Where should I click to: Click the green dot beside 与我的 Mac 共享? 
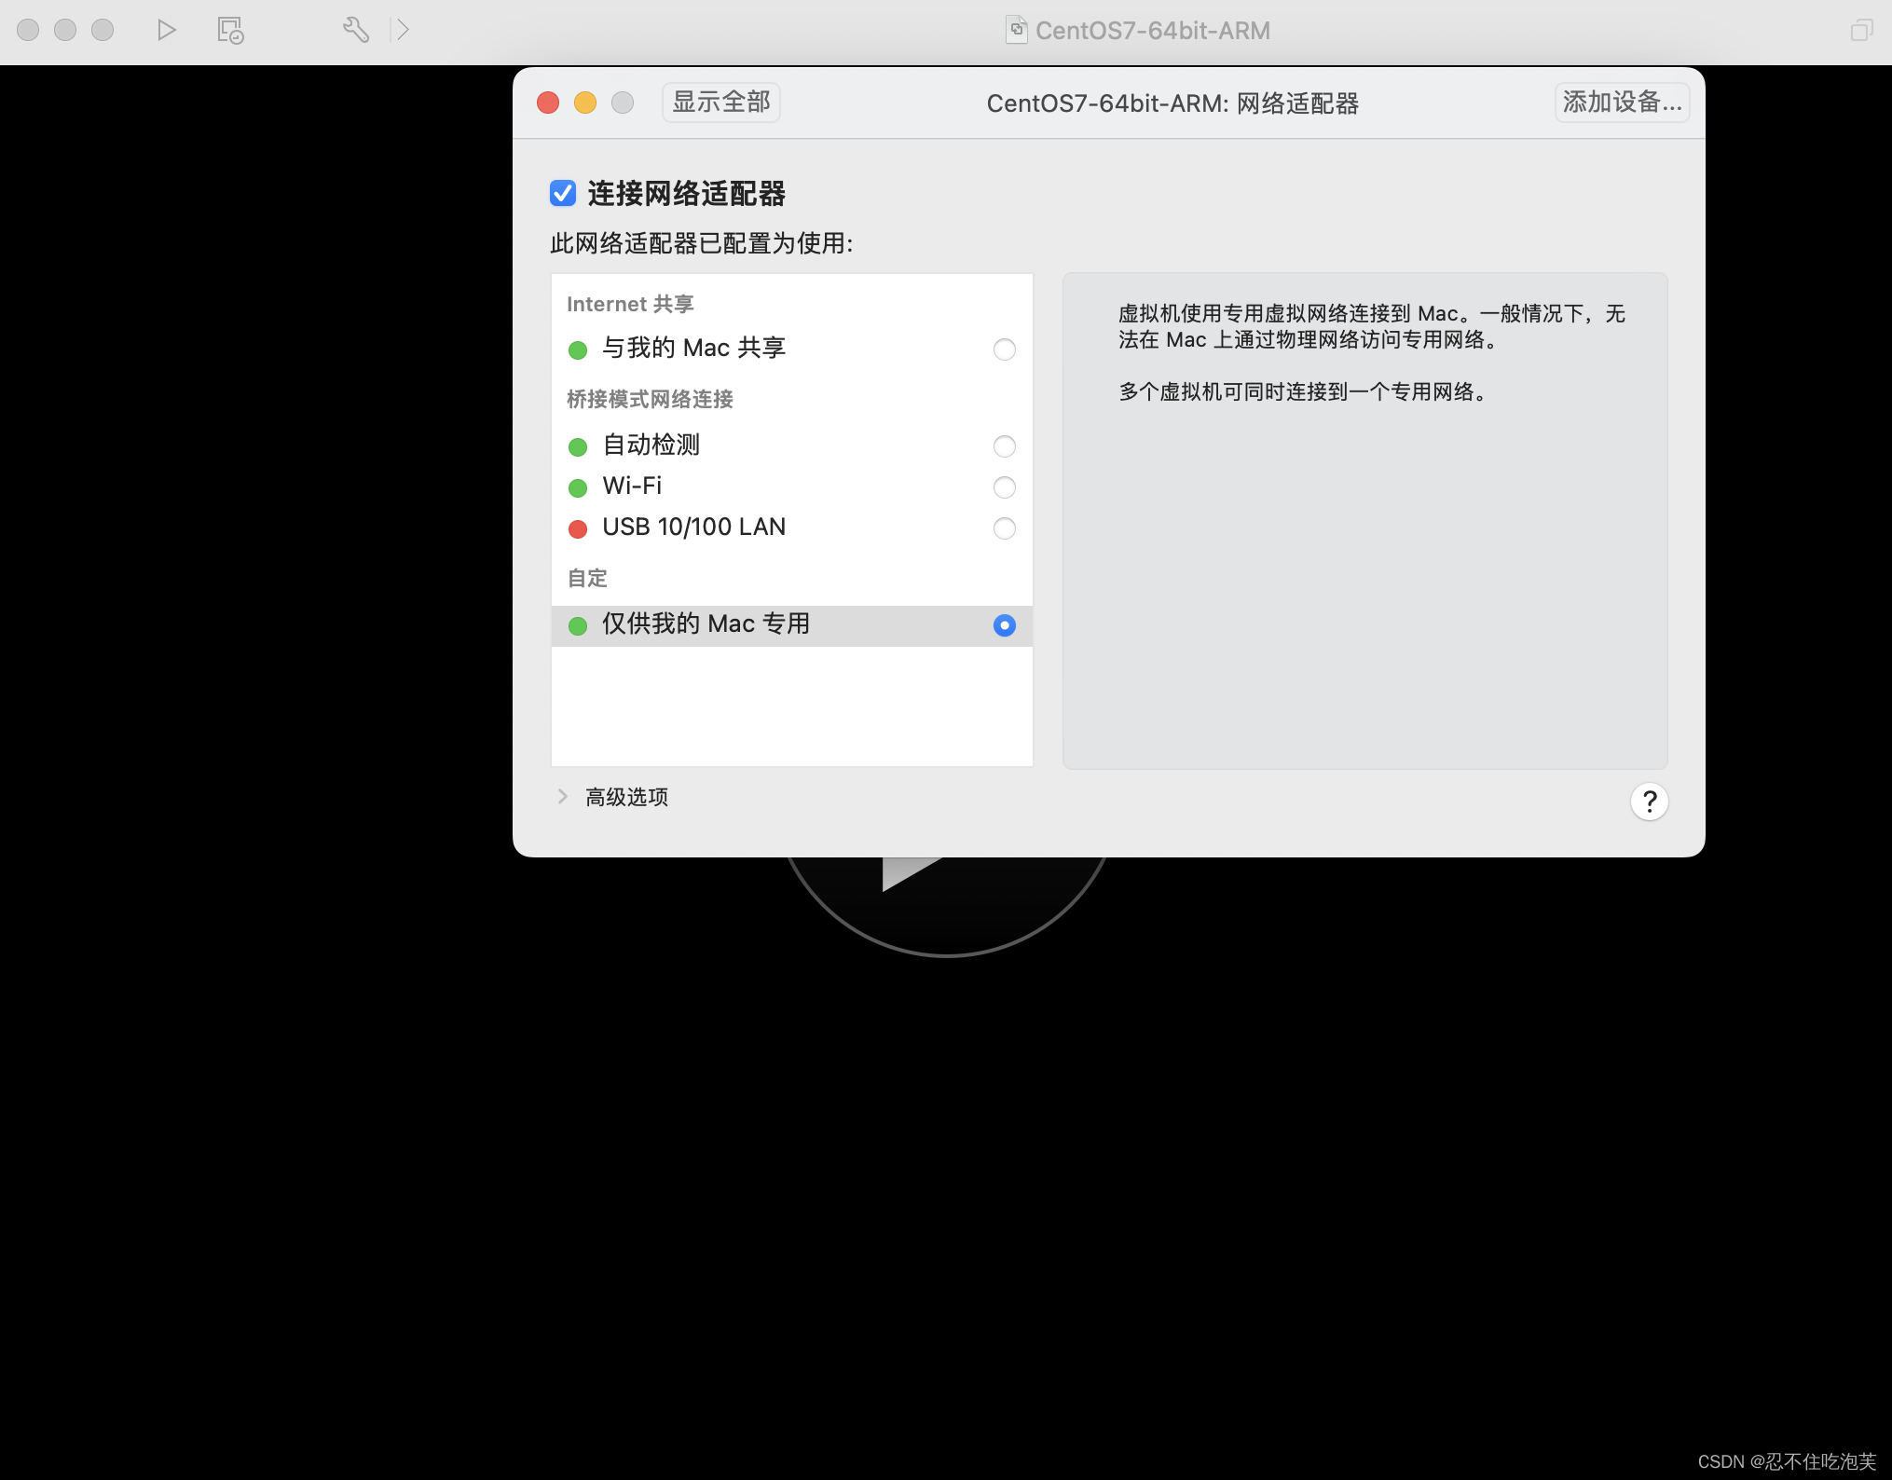[x=578, y=350]
